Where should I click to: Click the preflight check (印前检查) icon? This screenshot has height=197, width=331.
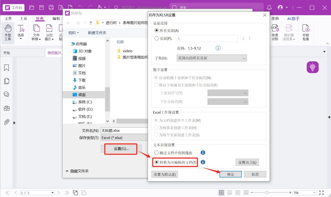[305, 32]
